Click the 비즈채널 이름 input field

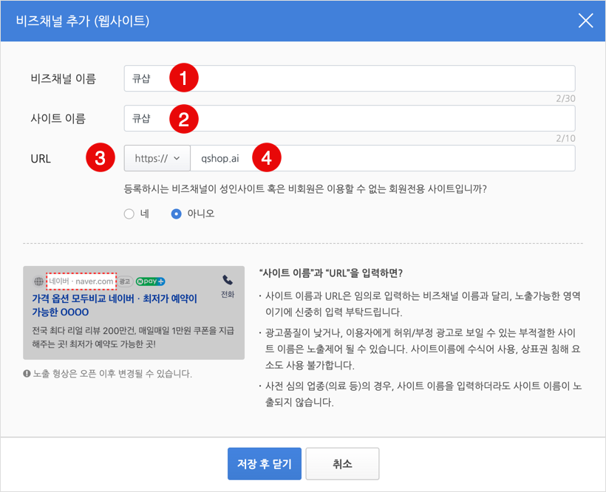coord(350,78)
